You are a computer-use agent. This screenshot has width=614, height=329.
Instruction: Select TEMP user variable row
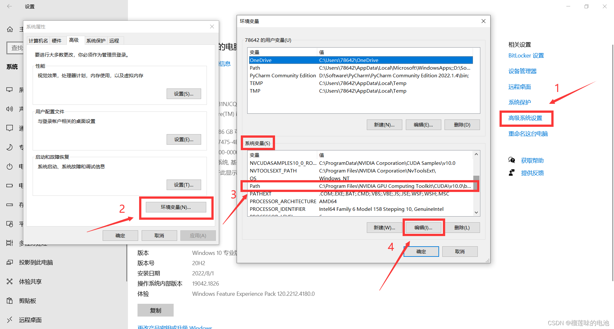pos(361,83)
